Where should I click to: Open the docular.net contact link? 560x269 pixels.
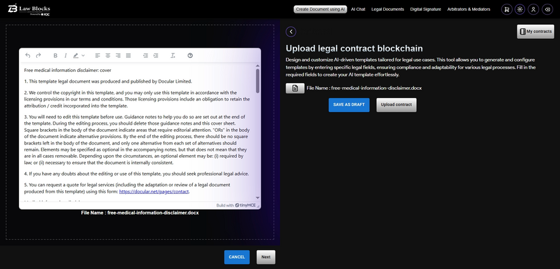[153, 191]
